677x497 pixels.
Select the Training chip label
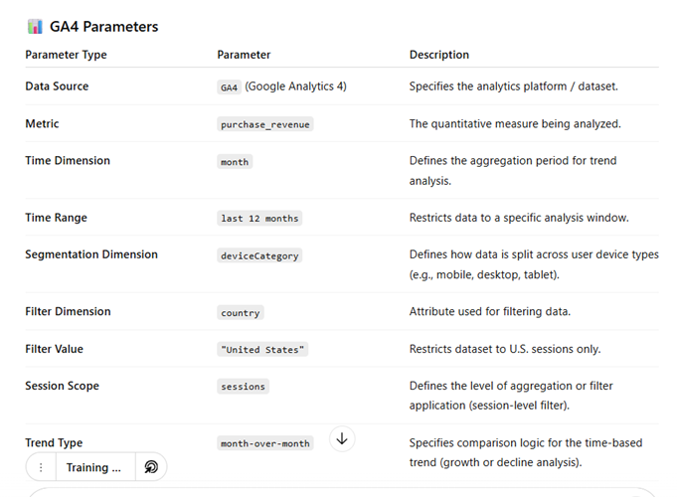pos(93,467)
